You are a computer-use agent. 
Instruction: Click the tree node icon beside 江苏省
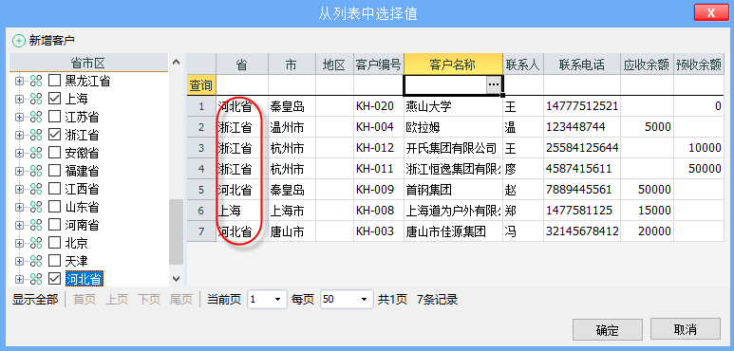(36, 117)
